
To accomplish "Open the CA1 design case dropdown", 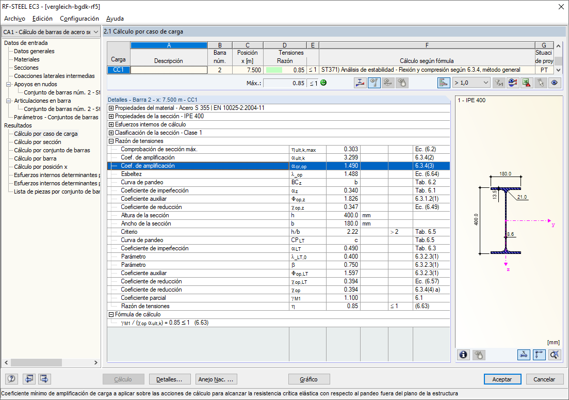I will coord(51,32).
